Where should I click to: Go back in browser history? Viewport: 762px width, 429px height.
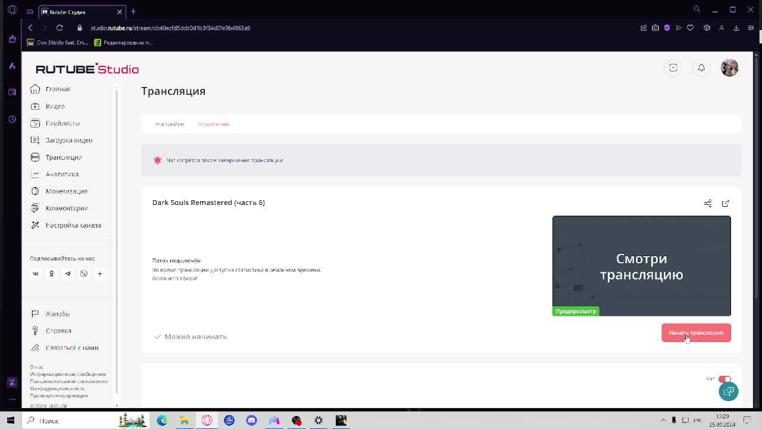tap(30, 27)
